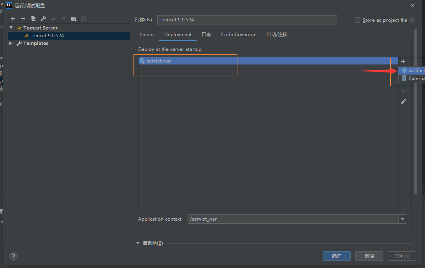Click the Tomcat Server group label

(40, 28)
